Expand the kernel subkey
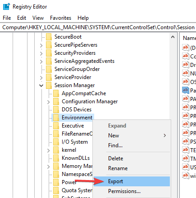196x198 pixels. (x=48, y=150)
